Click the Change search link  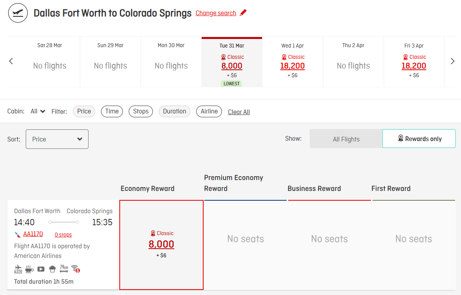pyautogui.click(x=216, y=13)
